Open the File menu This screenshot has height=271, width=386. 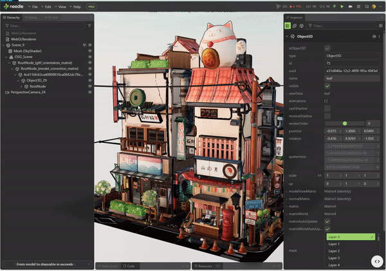(x=33, y=6)
